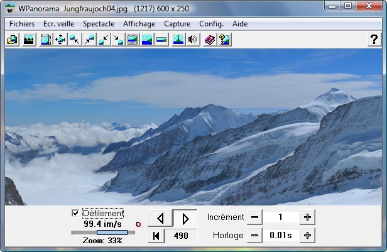Open the purple help book icon

210,40
